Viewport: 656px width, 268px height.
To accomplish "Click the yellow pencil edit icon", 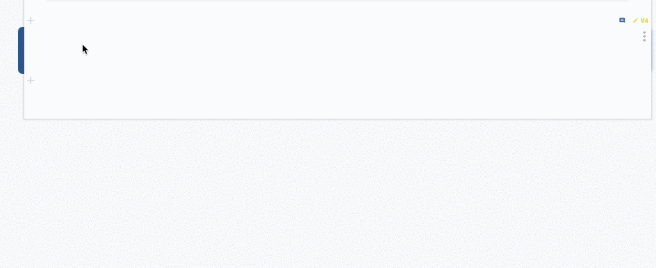I will pyautogui.click(x=635, y=20).
